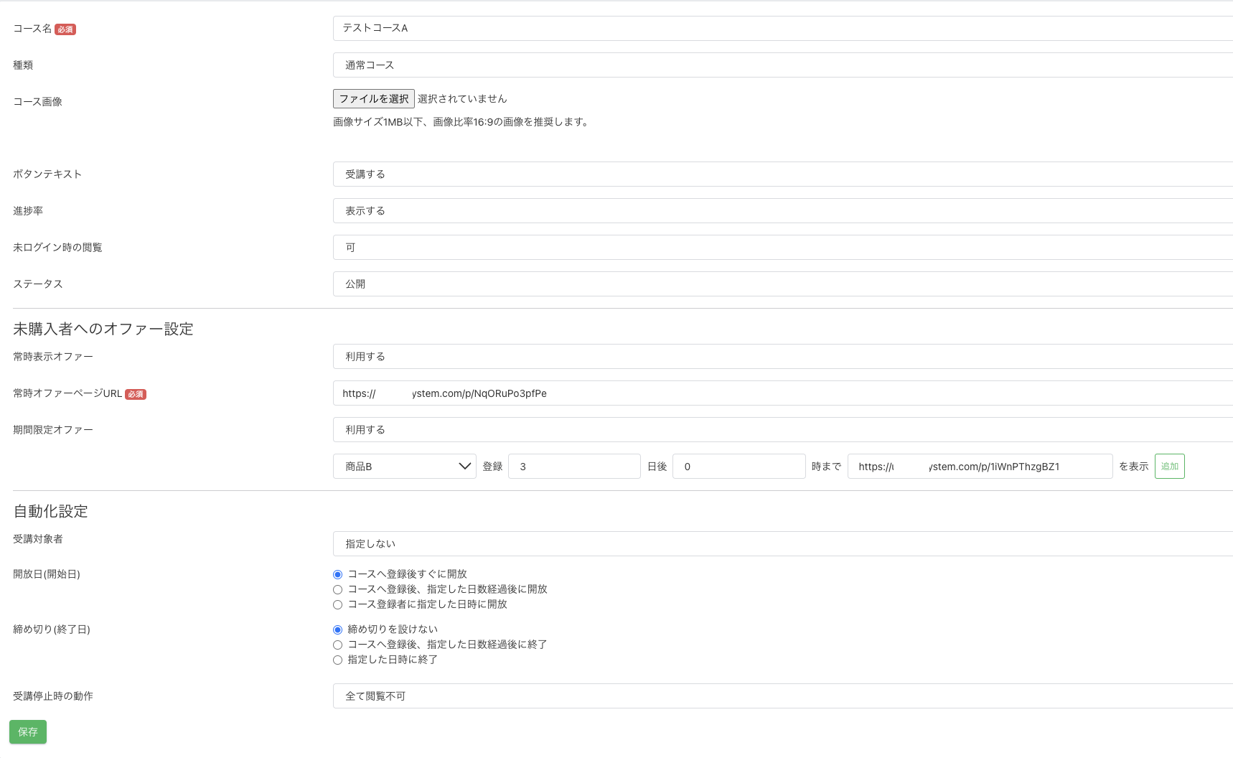Select 指定した日時に終了 radio option
The image size is (1233, 758).
coord(337,660)
